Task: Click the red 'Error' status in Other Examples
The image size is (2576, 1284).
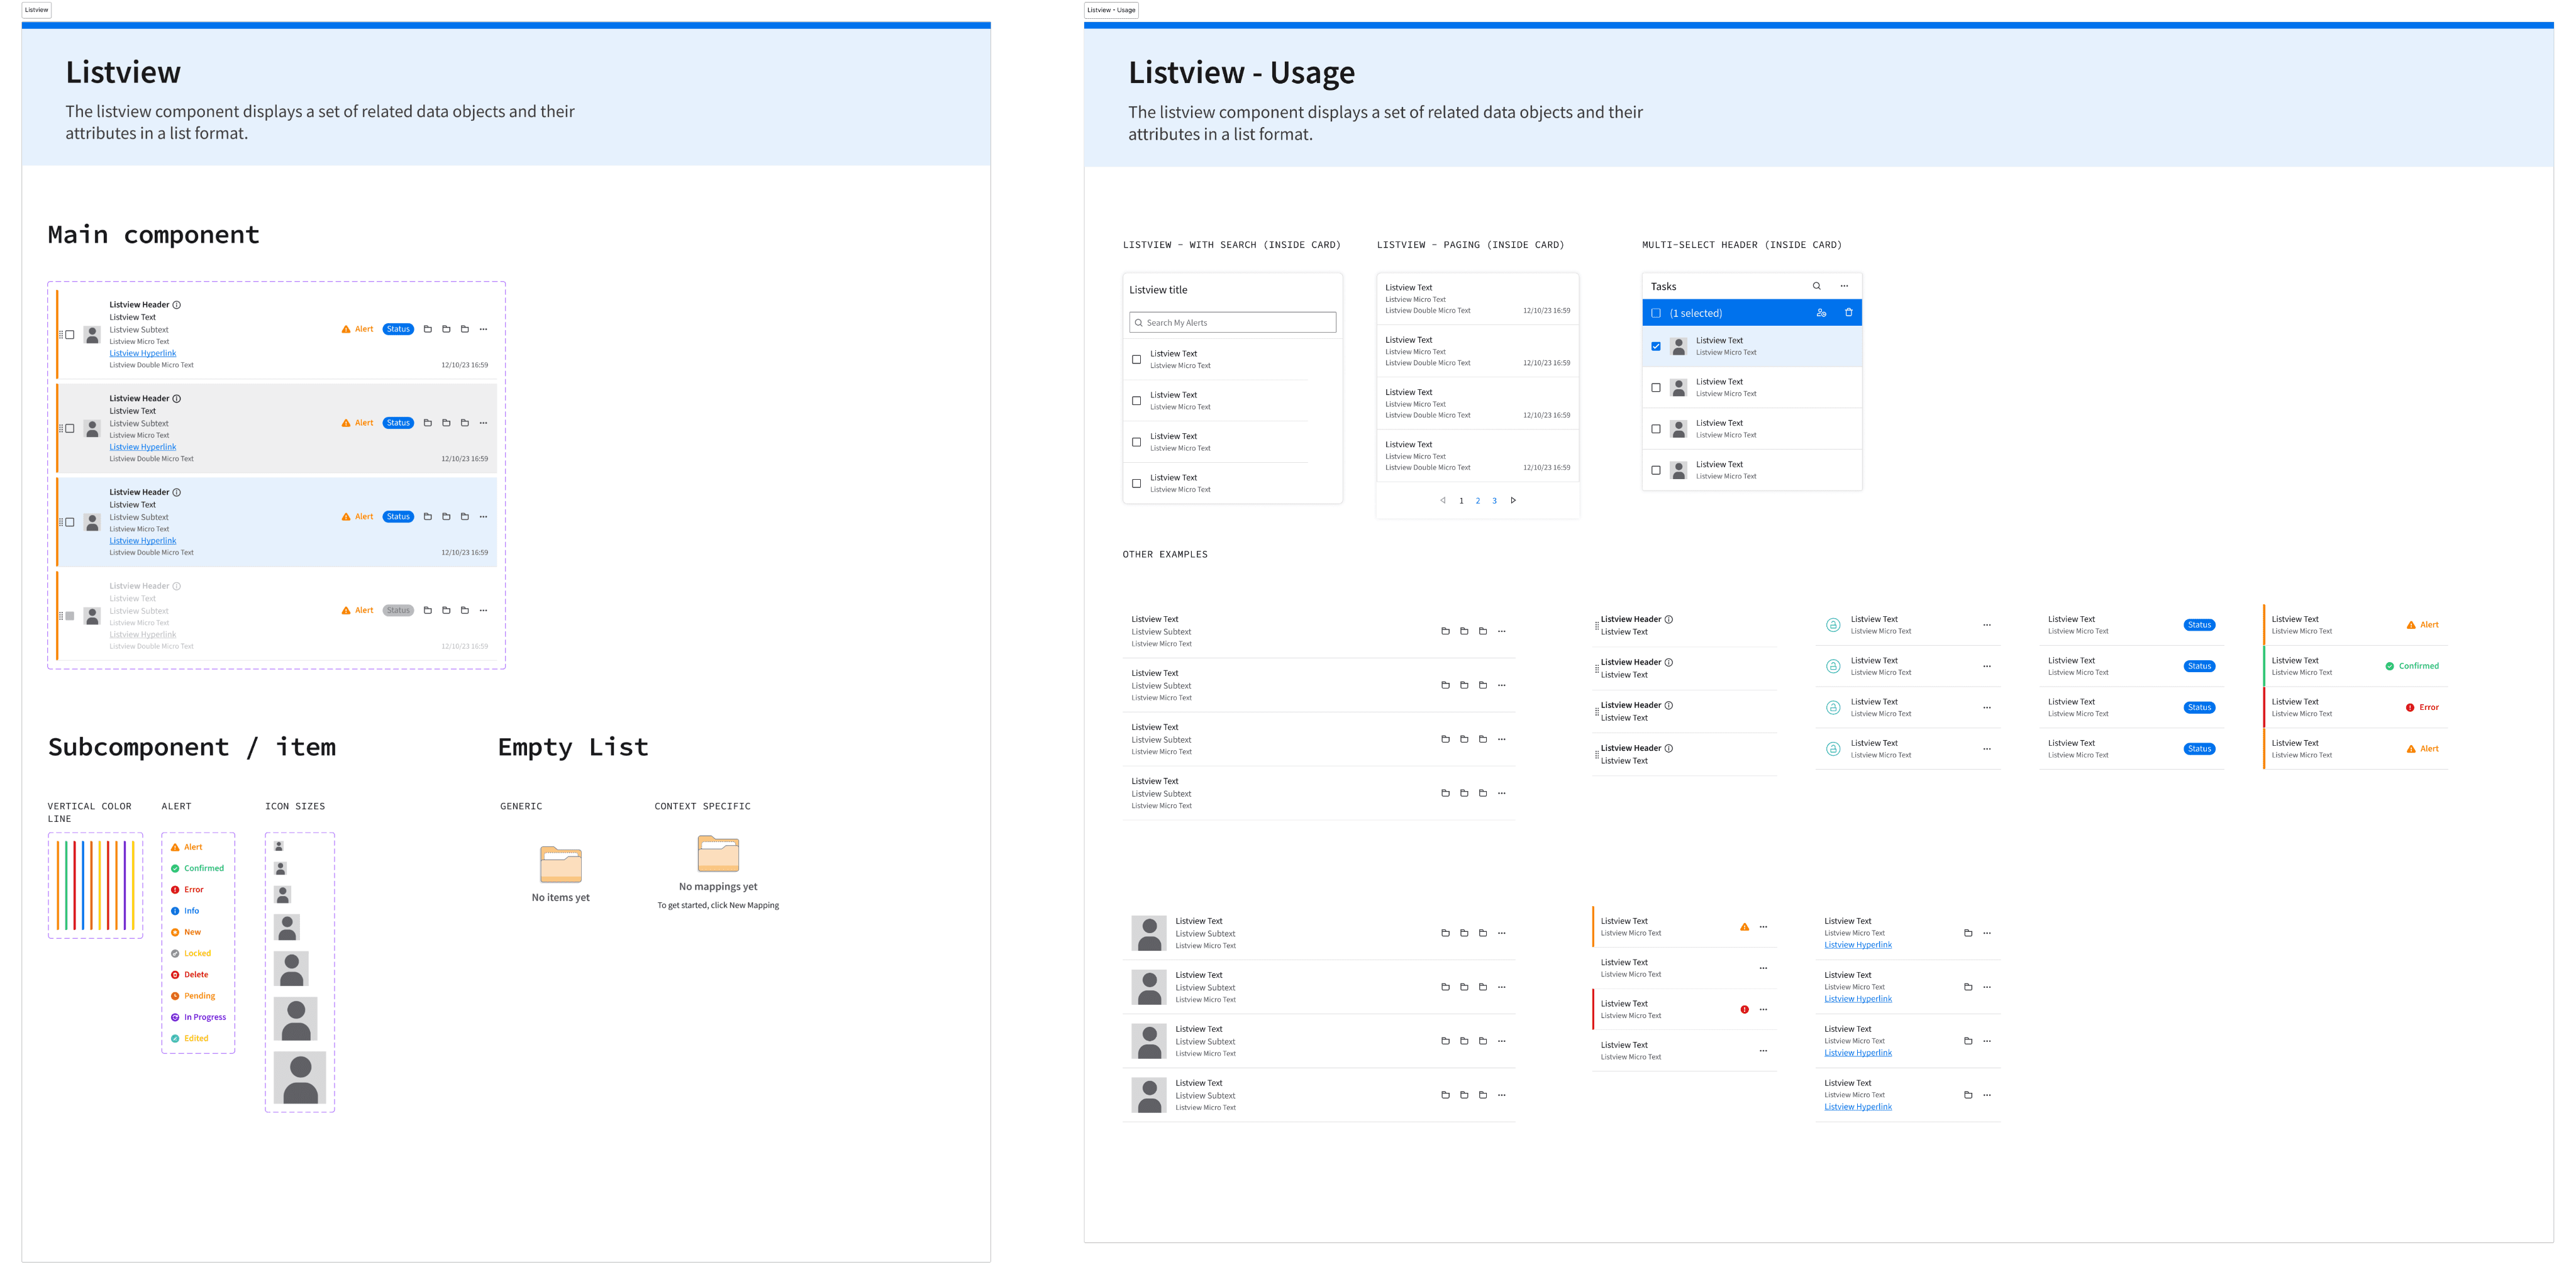Action: [2422, 707]
